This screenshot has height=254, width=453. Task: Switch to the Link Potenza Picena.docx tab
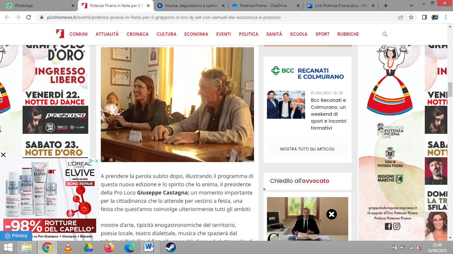pyautogui.click(x=341, y=6)
